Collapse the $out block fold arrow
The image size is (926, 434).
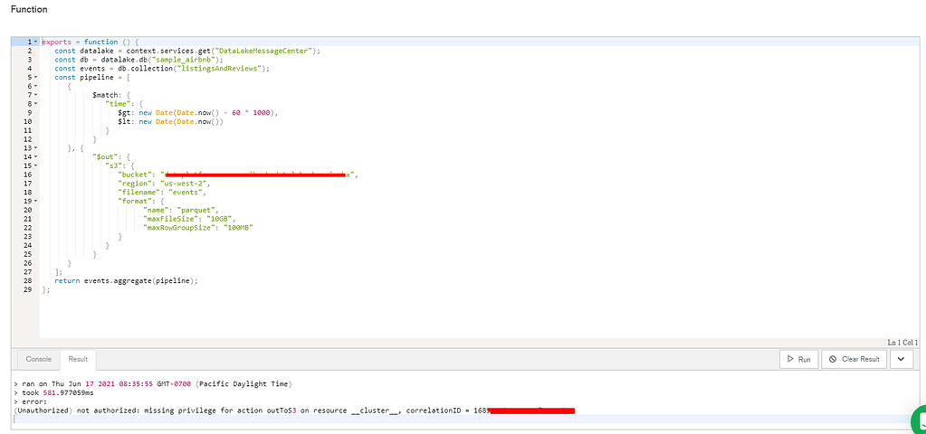pyautogui.click(x=35, y=156)
